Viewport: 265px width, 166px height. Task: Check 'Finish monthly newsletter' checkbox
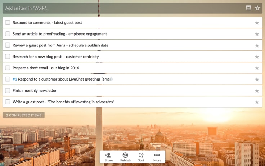click(x=8, y=90)
